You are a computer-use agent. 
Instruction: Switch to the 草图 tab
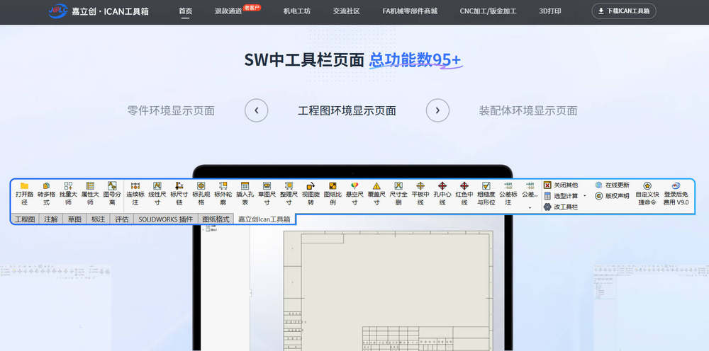tap(74, 219)
